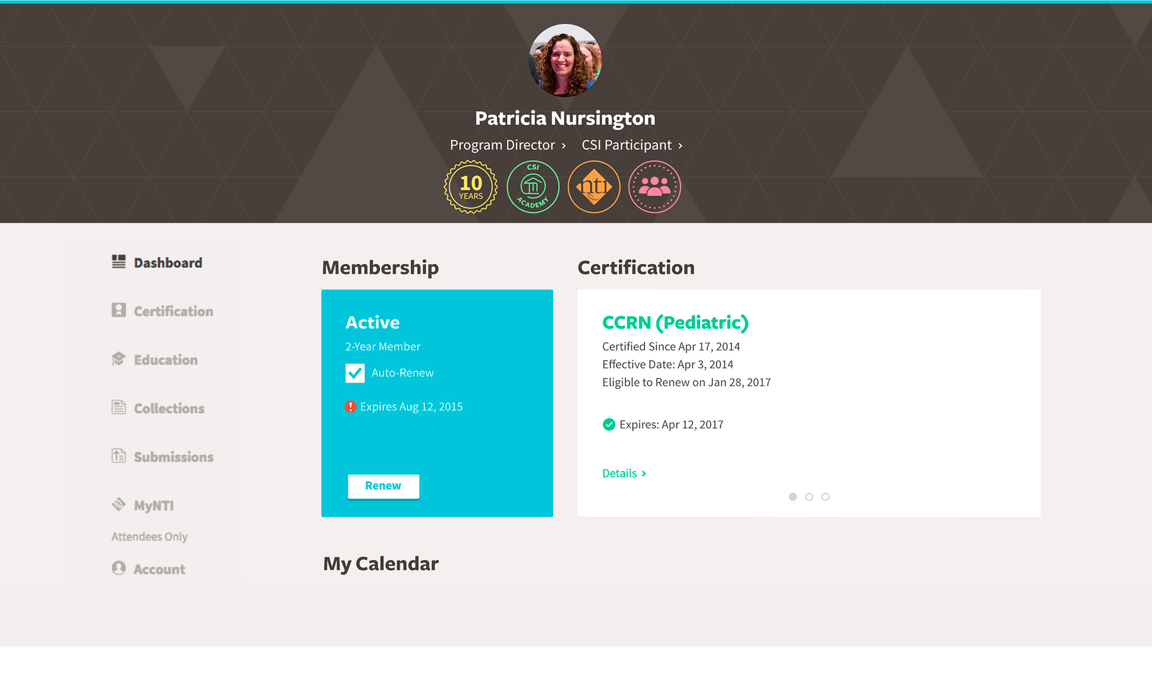This screenshot has width=1152, height=684.
Task: Open Submissions in the sidebar
Action: pos(173,457)
